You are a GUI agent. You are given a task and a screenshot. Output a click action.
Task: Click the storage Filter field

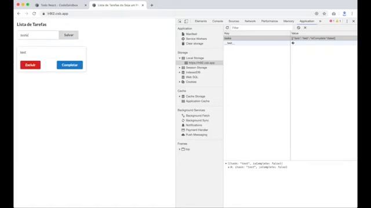click(x=261, y=28)
